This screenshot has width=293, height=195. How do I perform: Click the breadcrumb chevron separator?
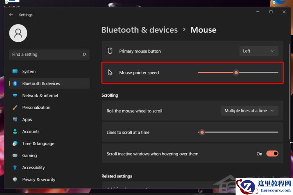click(x=184, y=30)
